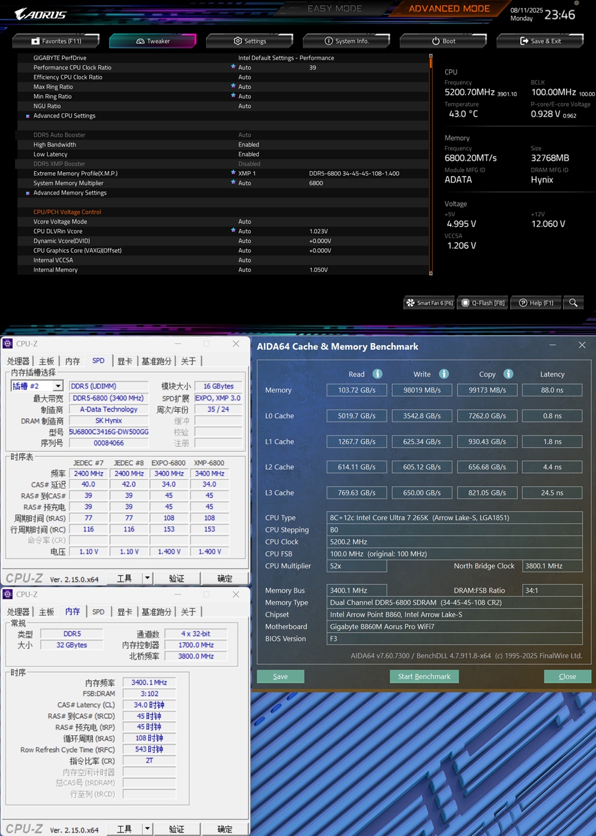Click 确定 button in bottom CPU-Z window
The image size is (596, 836).
click(225, 829)
